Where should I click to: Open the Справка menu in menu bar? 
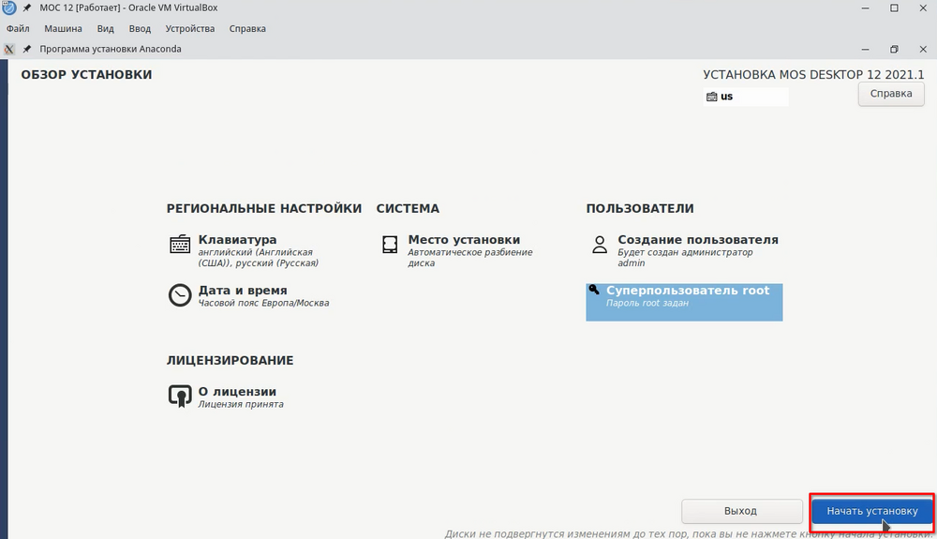247,28
